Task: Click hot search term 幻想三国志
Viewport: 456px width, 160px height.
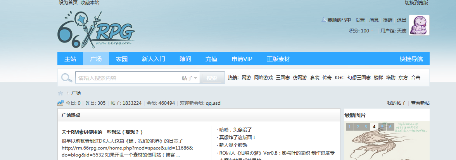Action: (359, 78)
